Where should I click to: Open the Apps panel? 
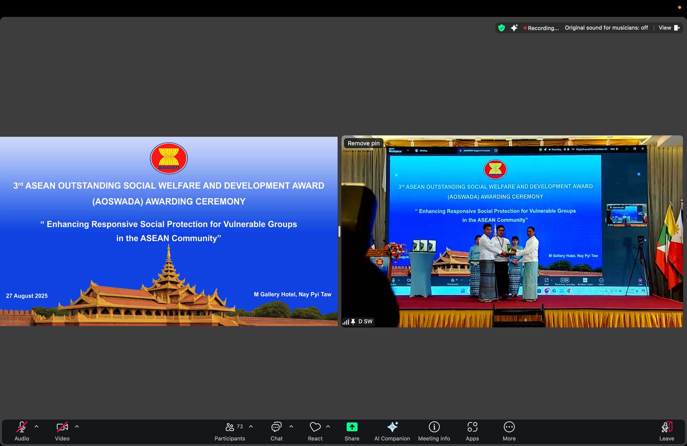pos(472,431)
